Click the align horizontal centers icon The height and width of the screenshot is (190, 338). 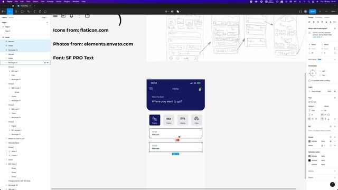[314, 22]
